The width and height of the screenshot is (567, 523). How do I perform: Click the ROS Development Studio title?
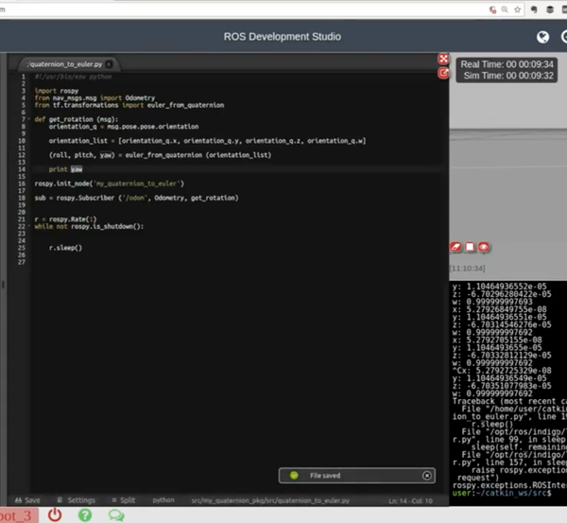click(282, 37)
